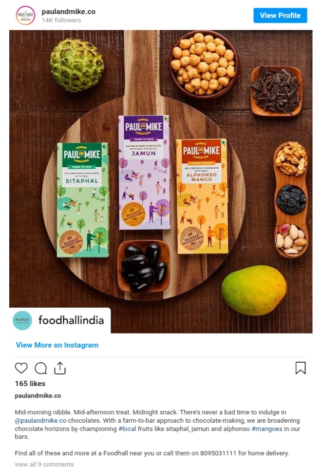The image size is (322, 472).
Task: Expand view all 9 comments
Action: tap(44, 465)
